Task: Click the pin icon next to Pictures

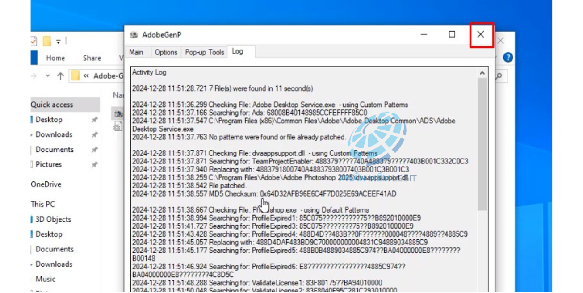Action: [x=94, y=165]
